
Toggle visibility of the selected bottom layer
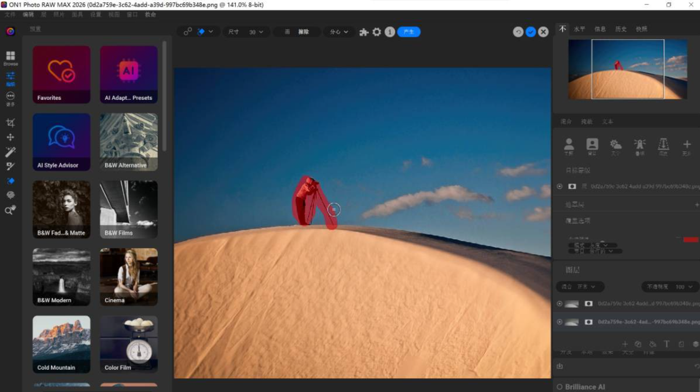559,321
